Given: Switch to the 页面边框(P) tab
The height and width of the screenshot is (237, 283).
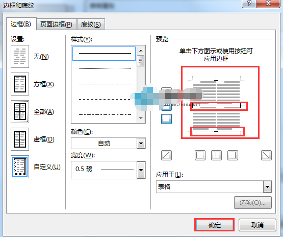Looking at the screenshot, I should (56, 24).
